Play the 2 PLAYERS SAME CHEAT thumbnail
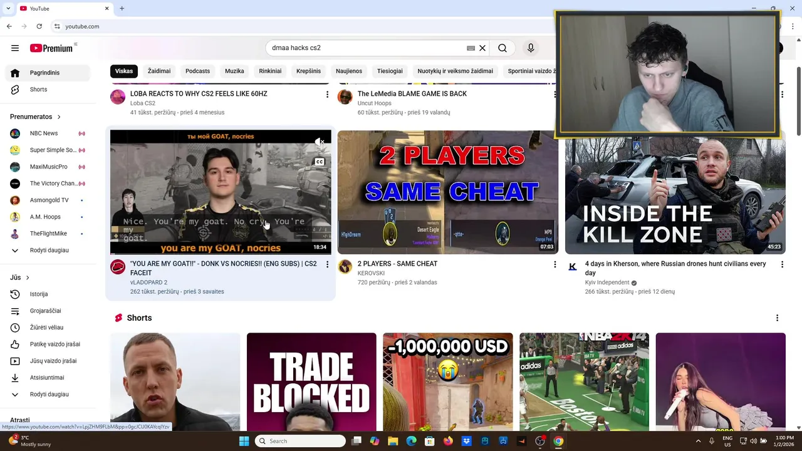The image size is (802, 451). [x=448, y=192]
